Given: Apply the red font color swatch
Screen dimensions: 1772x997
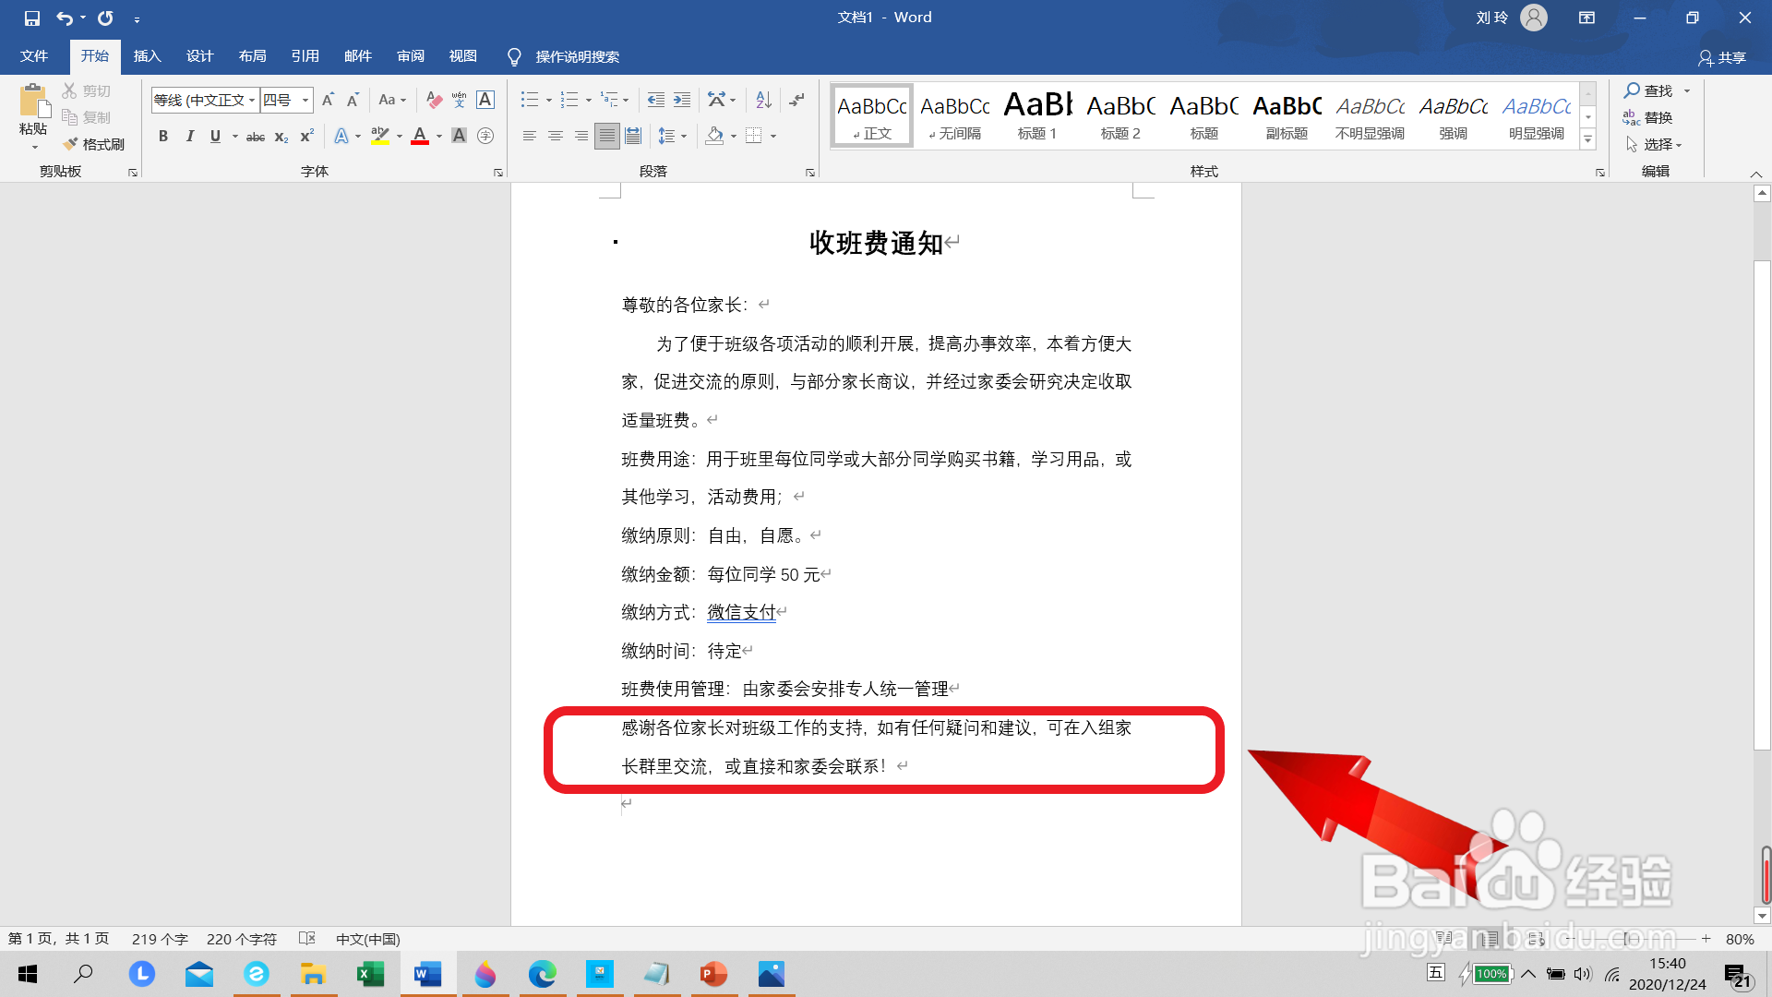Looking at the screenshot, I should [420, 137].
